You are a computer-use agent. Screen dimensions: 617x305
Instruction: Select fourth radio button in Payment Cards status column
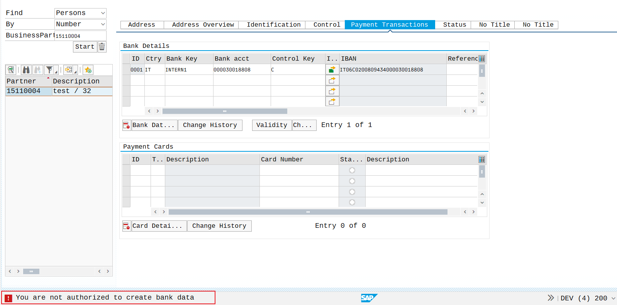pyautogui.click(x=352, y=202)
